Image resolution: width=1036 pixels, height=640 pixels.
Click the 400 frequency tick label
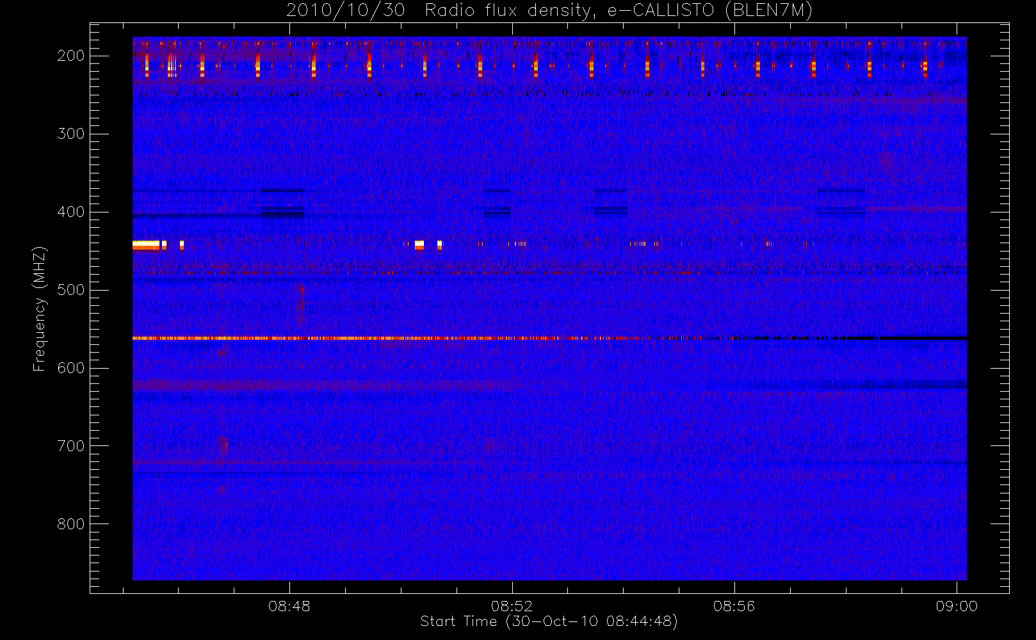point(71,212)
